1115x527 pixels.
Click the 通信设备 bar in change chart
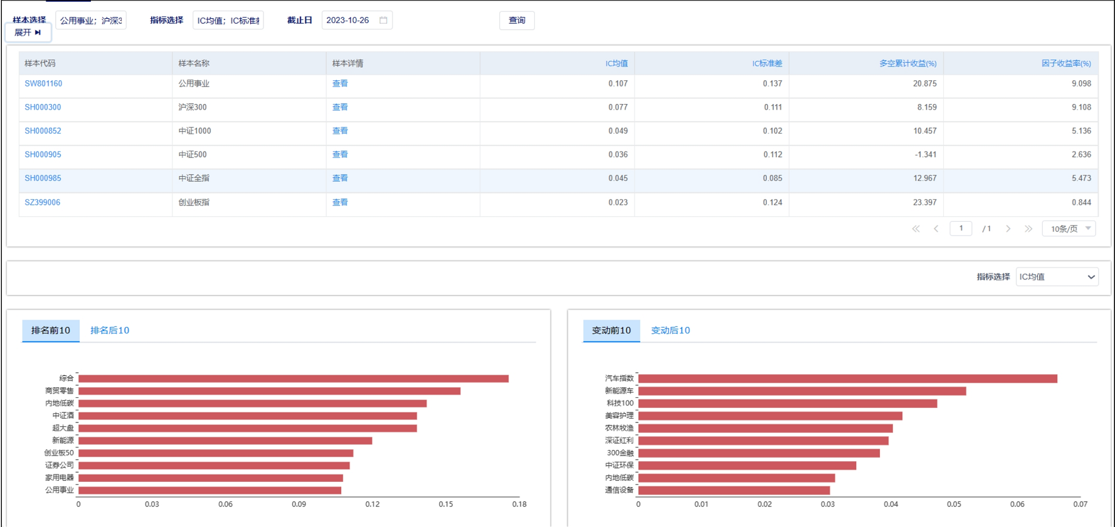coord(734,490)
